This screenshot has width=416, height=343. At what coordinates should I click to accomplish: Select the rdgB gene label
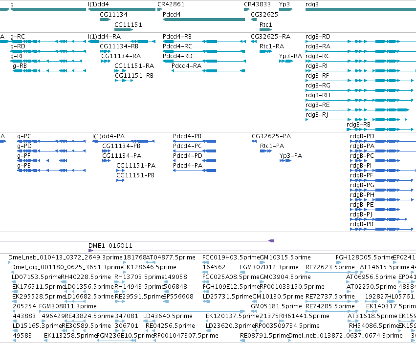(x=312, y=4)
